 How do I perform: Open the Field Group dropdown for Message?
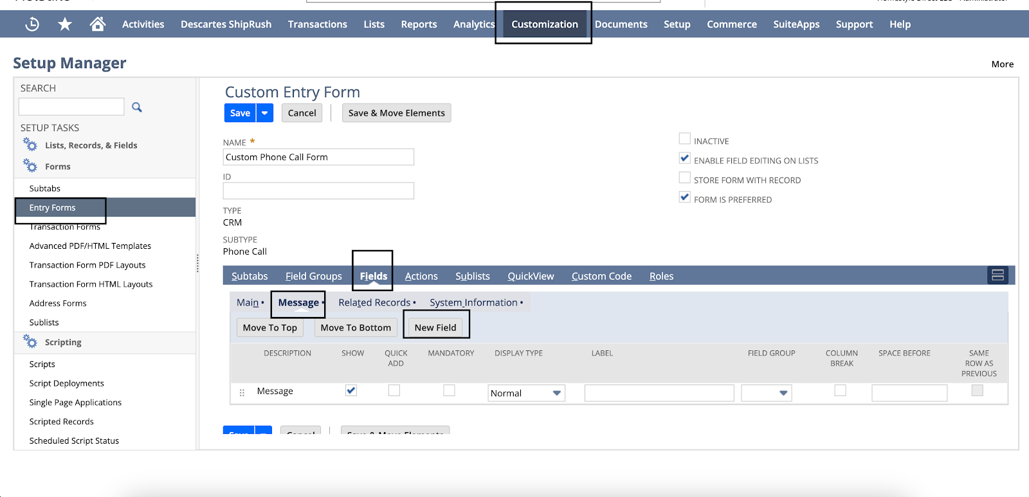[767, 393]
